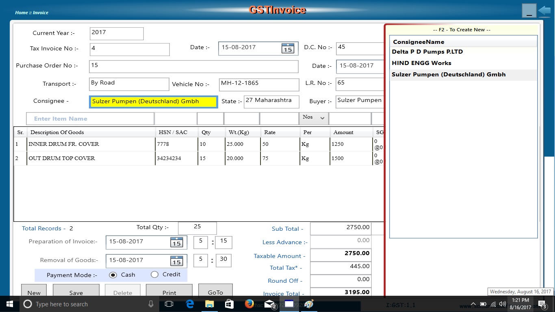Select Cash payment mode
Viewport: 555px width, 312px height.
pyautogui.click(x=113, y=275)
